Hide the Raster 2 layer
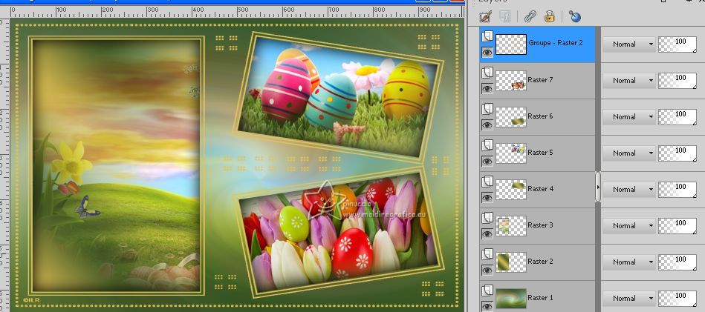The width and height of the screenshot is (705, 312). click(487, 270)
